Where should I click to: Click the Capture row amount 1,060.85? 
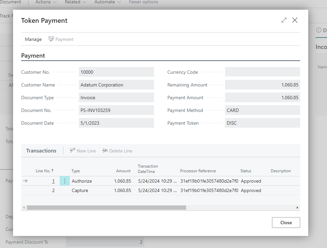pyautogui.click(x=123, y=190)
